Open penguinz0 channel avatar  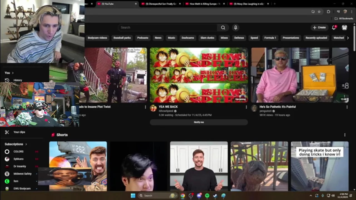tap(254, 108)
